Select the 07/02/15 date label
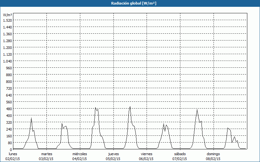260x162 pixels. coord(180,159)
